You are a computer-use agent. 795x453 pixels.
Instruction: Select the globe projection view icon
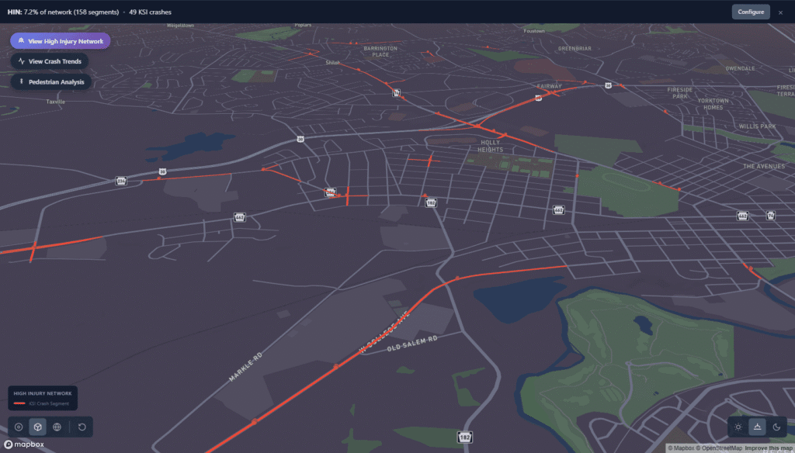[x=57, y=427]
